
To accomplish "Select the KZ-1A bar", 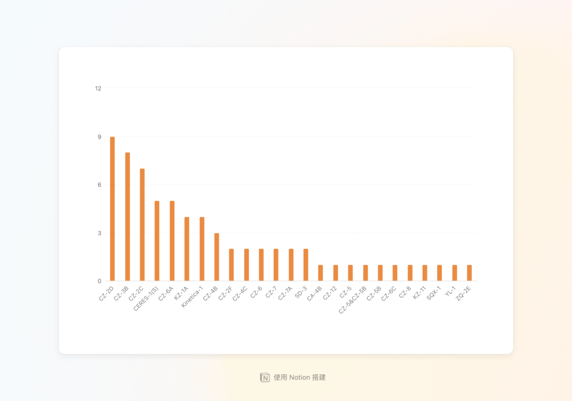I will click(x=187, y=249).
